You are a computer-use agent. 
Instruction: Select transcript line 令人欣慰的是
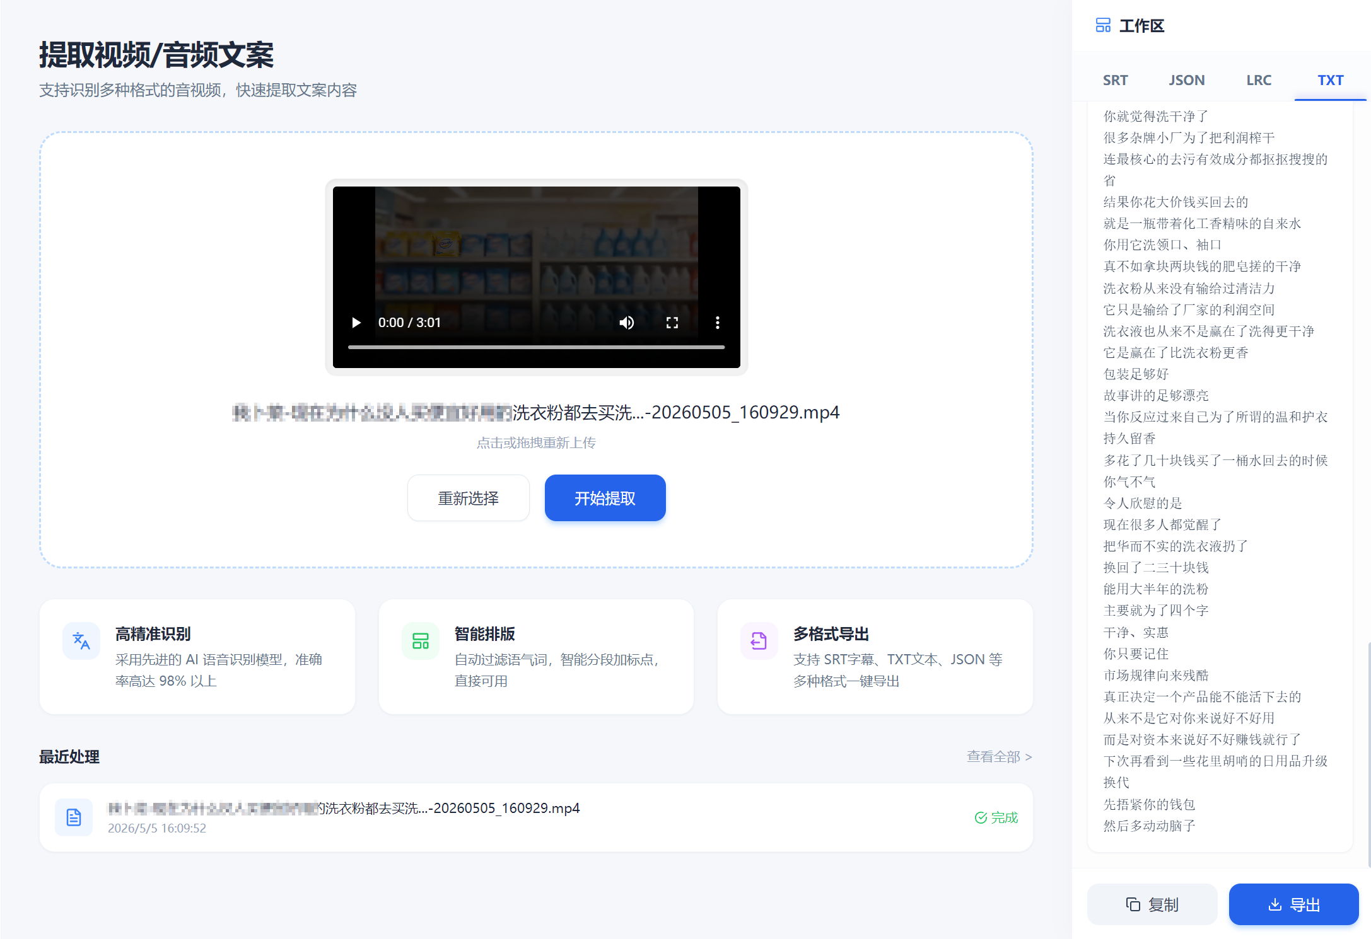click(x=1143, y=503)
